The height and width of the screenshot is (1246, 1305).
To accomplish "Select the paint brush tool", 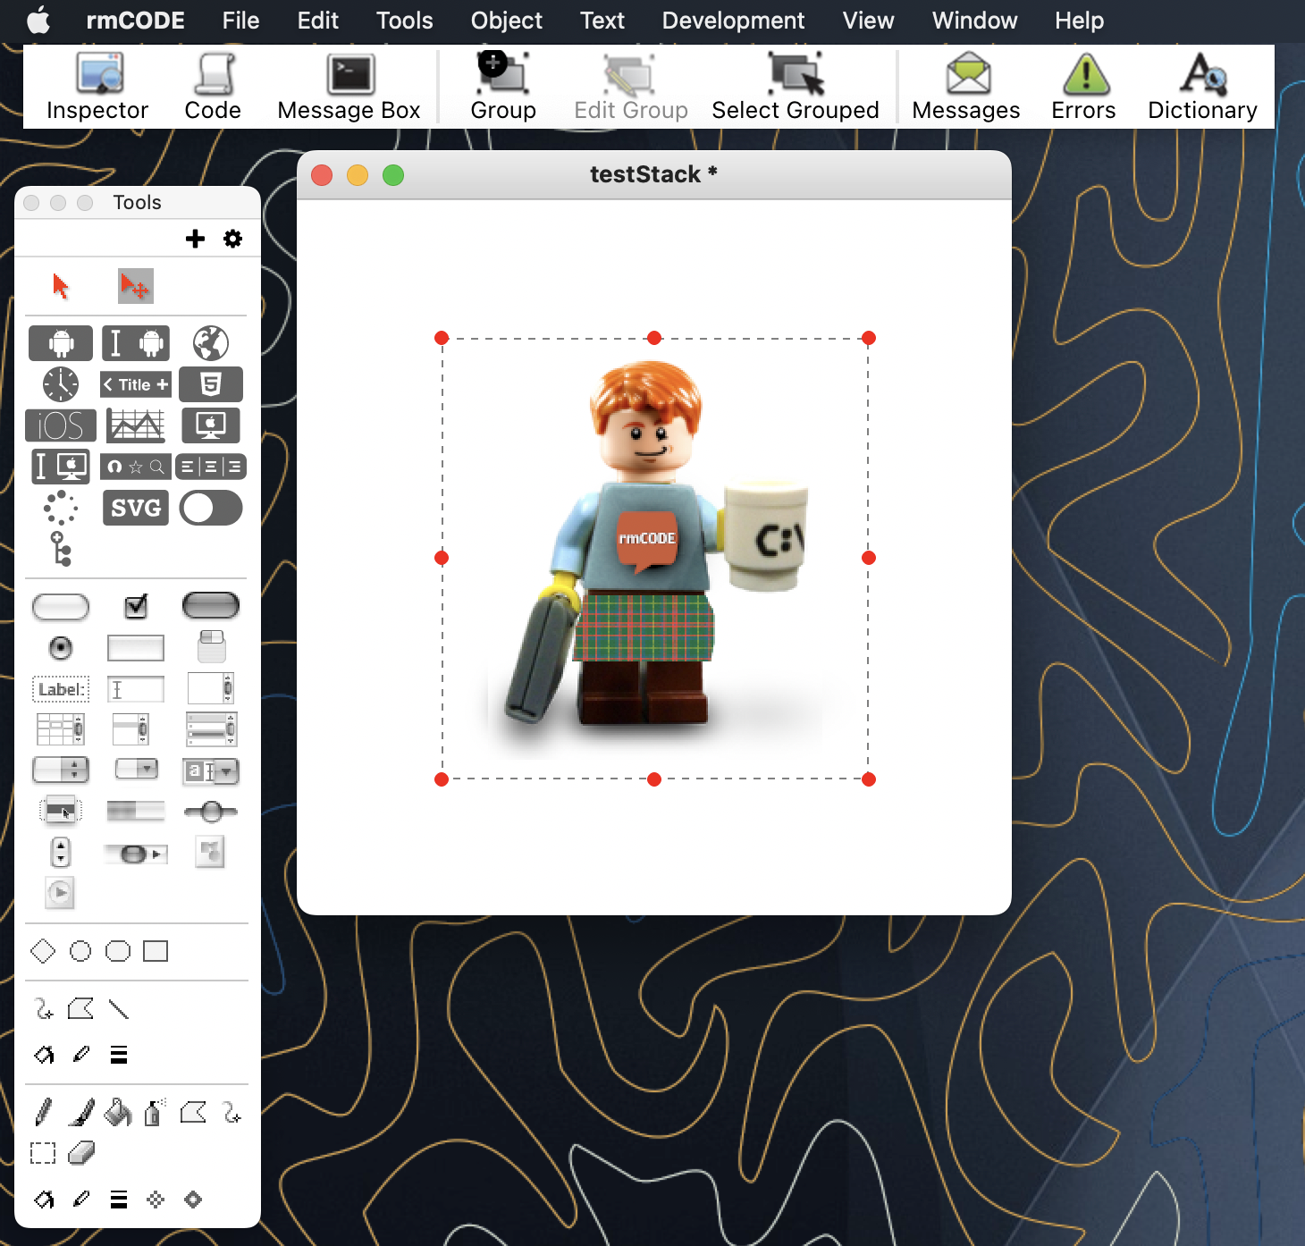I will (80, 1114).
